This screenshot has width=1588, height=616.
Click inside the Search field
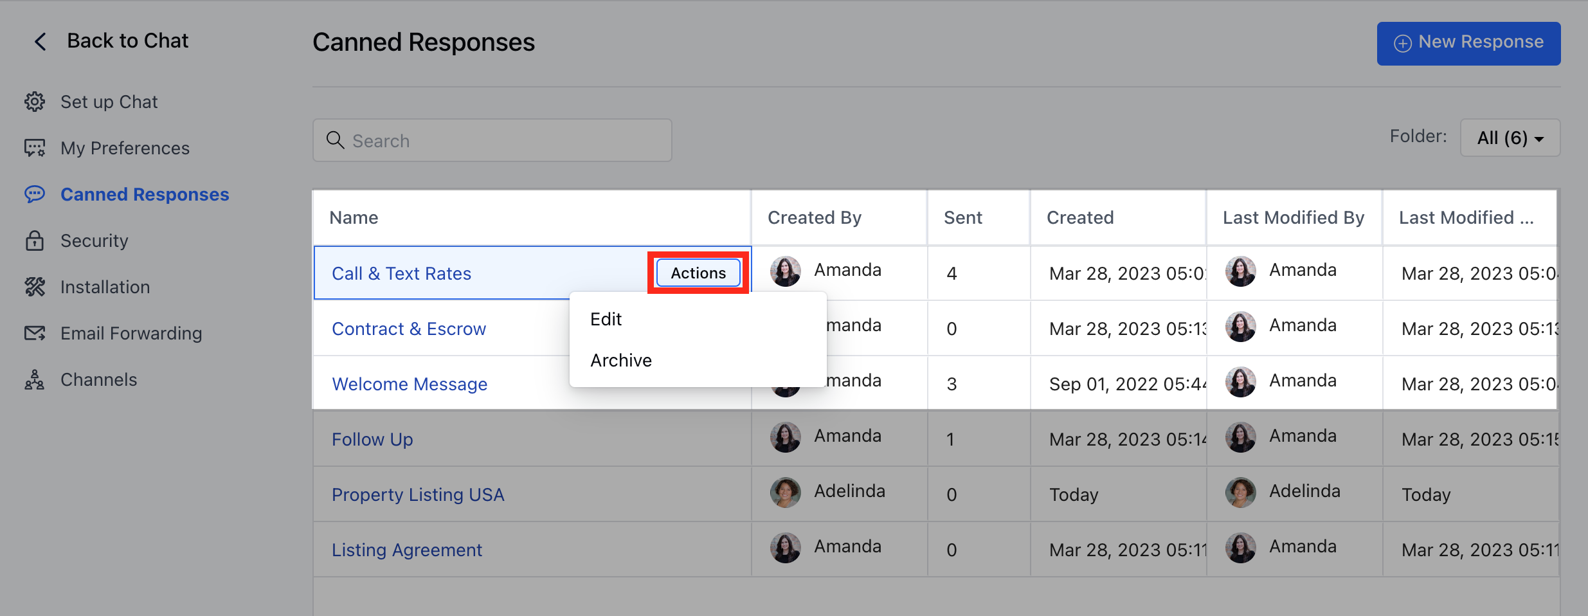coord(450,140)
